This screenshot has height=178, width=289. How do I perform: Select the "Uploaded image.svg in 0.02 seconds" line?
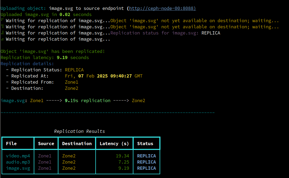[x=46, y=14]
